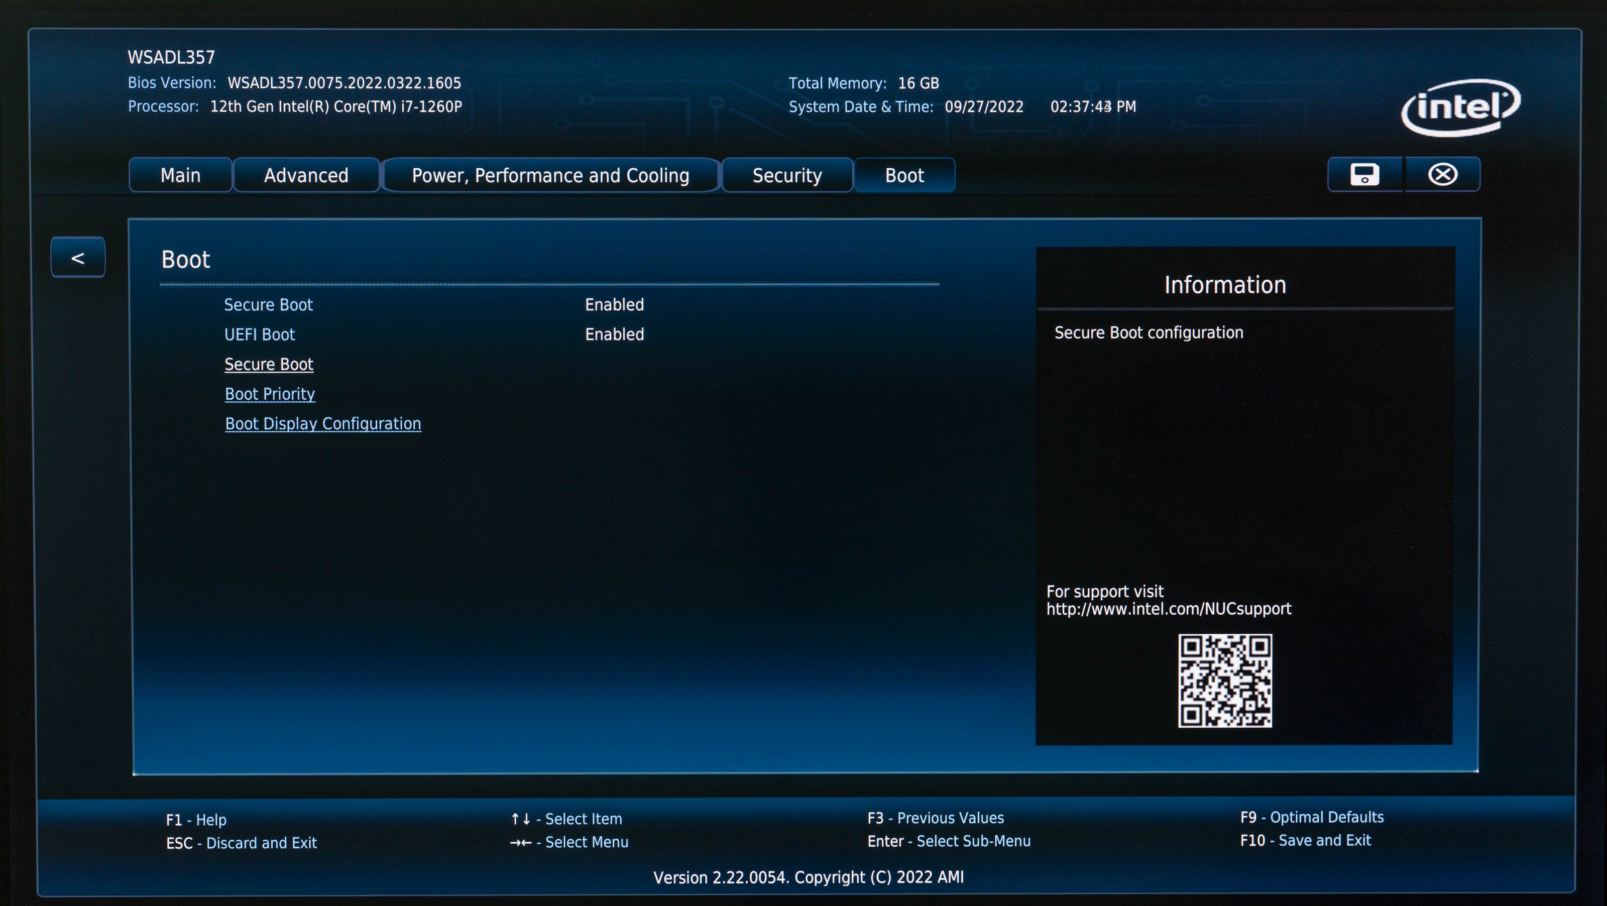Click F10 Save and Exit hint
The height and width of the screenshot is (906, 1607).
click(1305, 841)
